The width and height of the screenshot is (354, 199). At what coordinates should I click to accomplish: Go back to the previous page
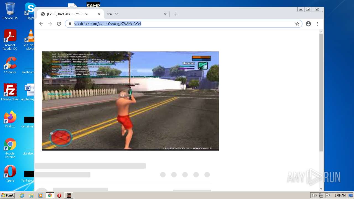(41, 24)
